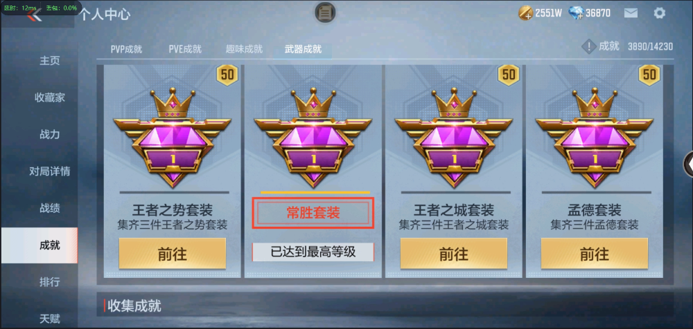Image resolution: width=693 pixels, height=329 pixels.
Task: Open the notes icon at top center
Action: pos(325,12)
